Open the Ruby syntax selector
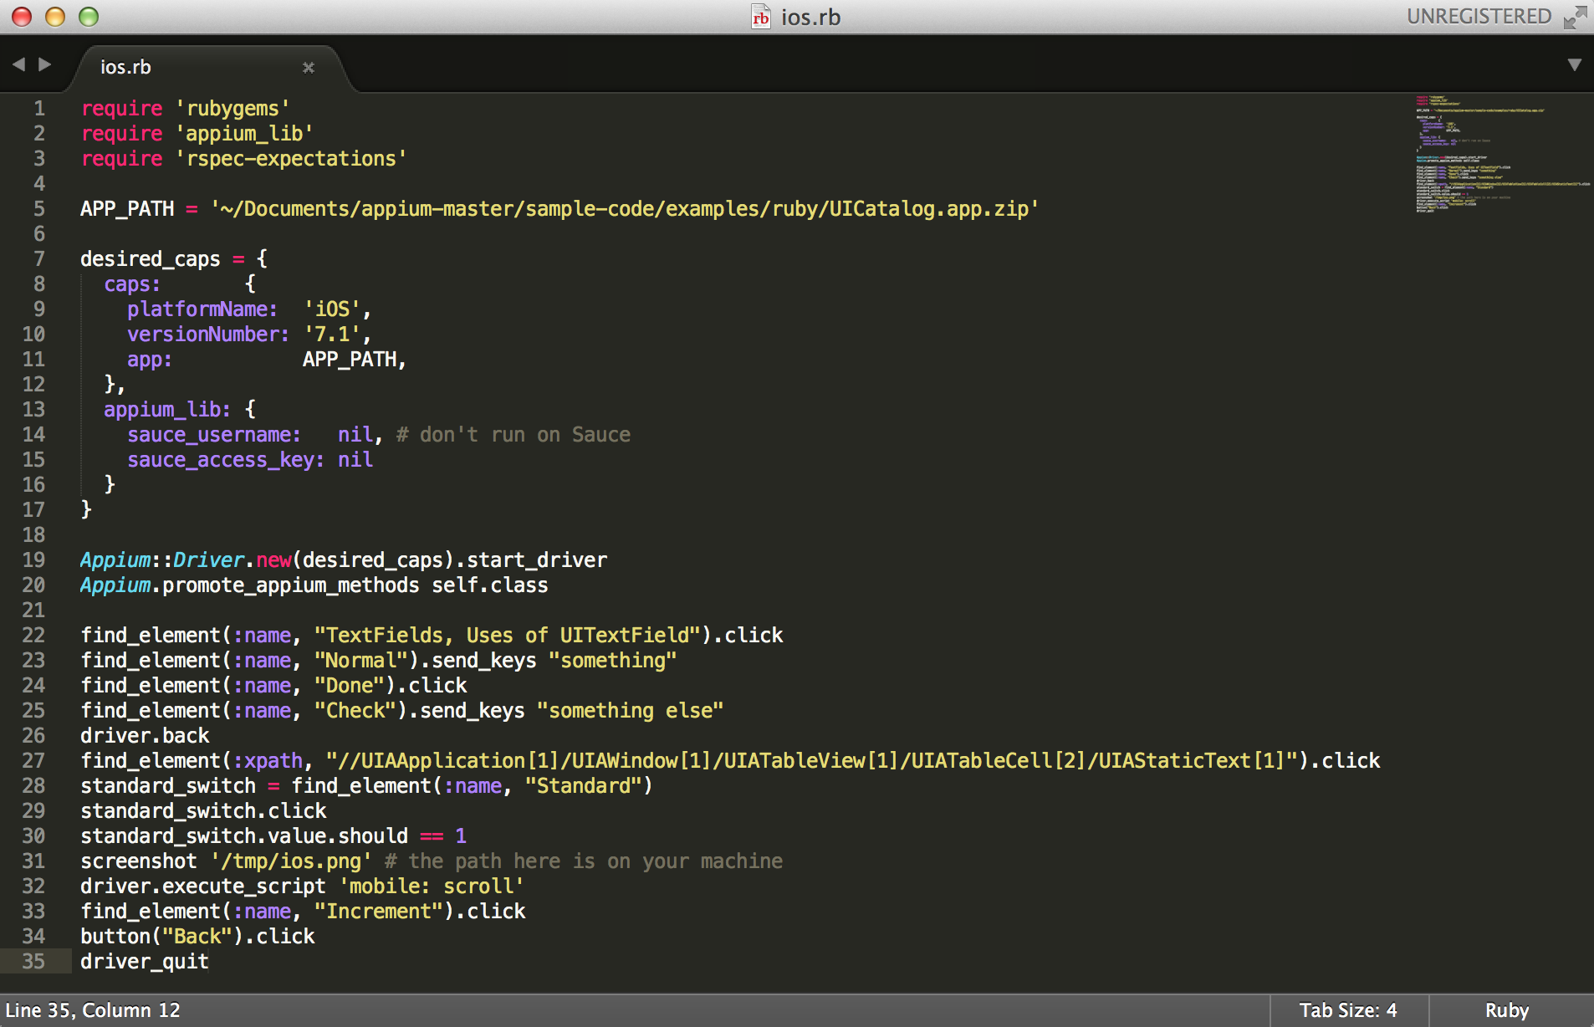Viewport: 1594px width, 1027px height. click(1507, 1010)
